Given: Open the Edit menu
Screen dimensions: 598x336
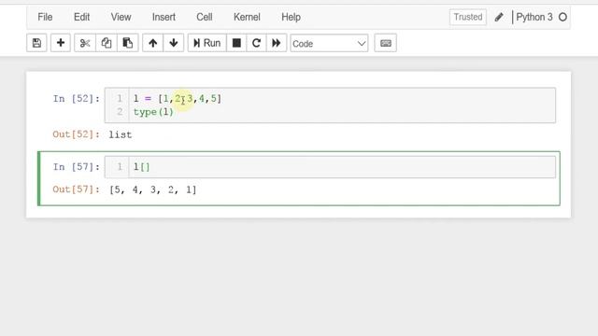Looking at the screenshot, I should (x=81, y=17).
